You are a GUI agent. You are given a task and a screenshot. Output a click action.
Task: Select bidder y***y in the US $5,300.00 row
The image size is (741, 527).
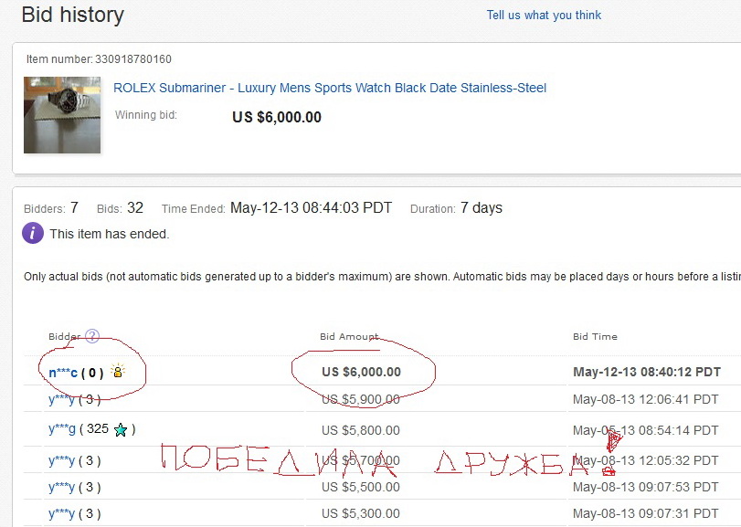[62, 515]
